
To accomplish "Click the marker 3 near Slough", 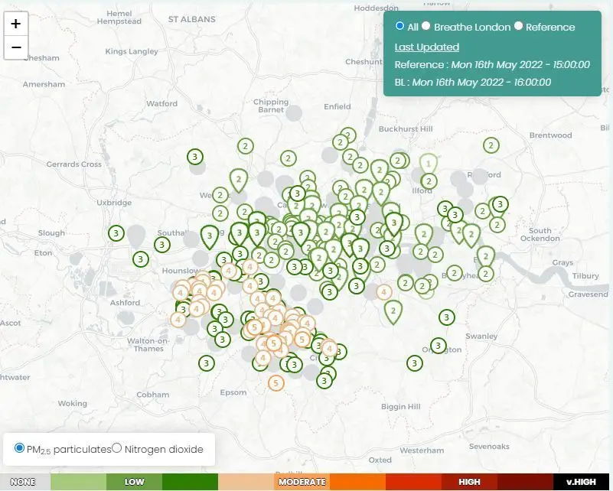I will pos(116,233).
